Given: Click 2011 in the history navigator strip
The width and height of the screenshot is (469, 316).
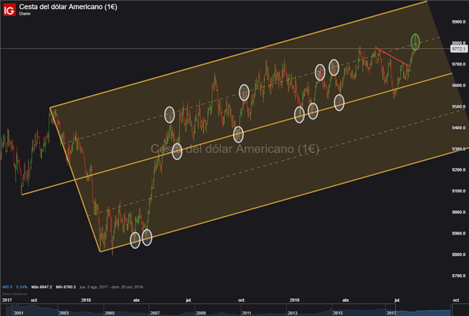Looking at the screenshot, I should [x=246, y=313].
